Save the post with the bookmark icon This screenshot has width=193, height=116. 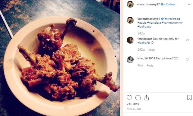(x=189, y=97)
